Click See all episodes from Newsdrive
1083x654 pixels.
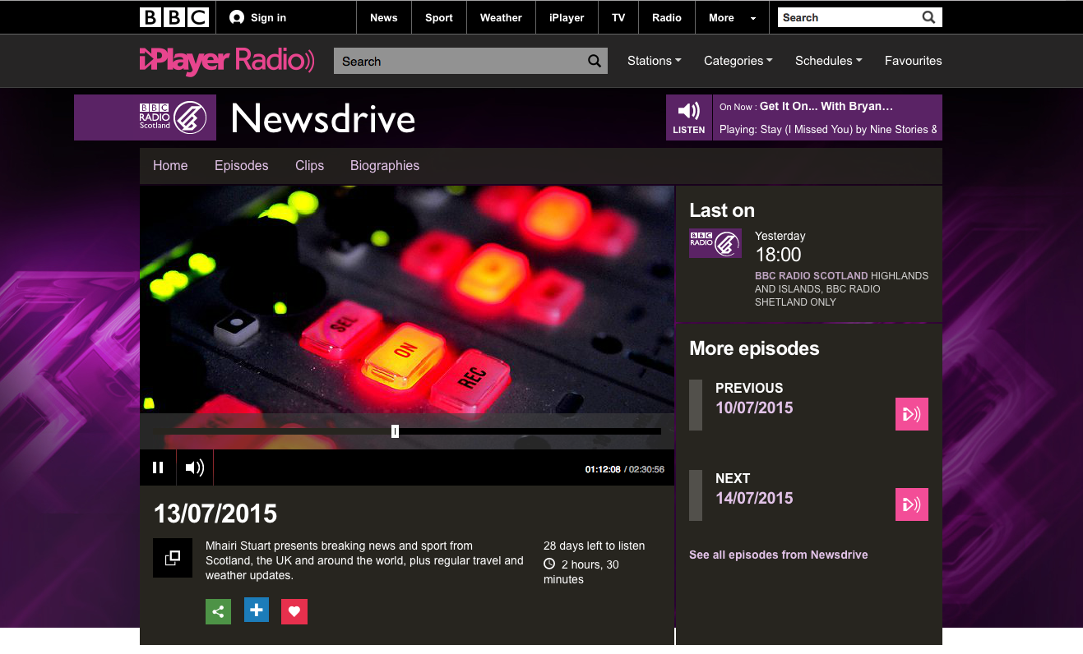[779, 555]
